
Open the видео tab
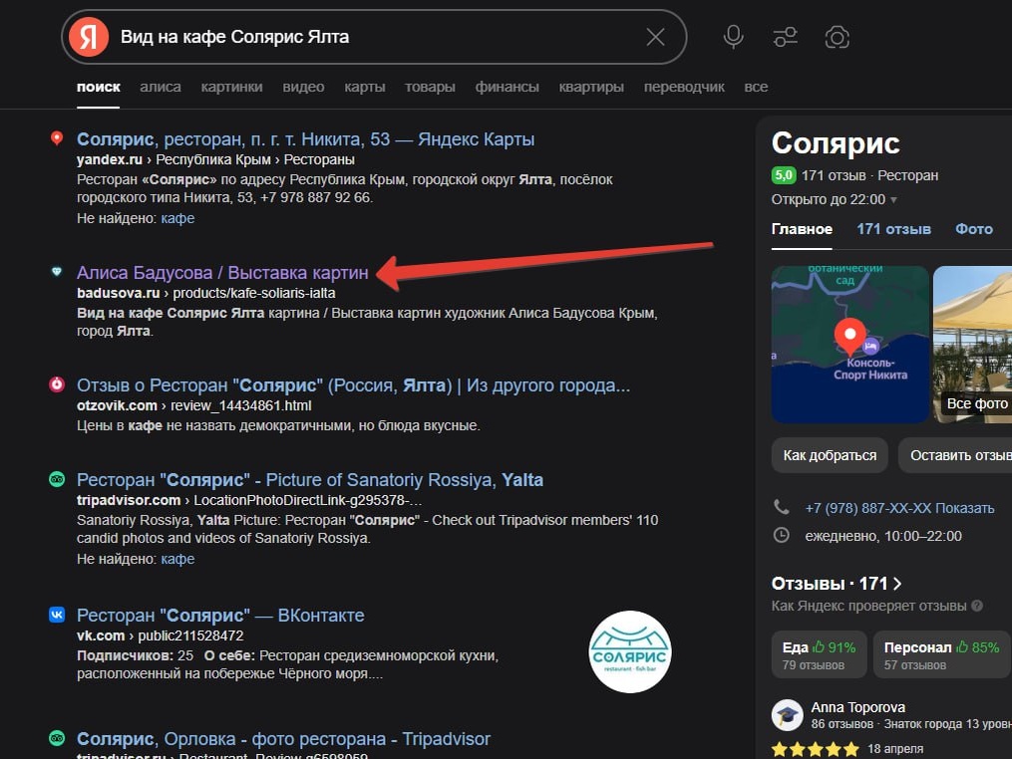click(303, 87)
